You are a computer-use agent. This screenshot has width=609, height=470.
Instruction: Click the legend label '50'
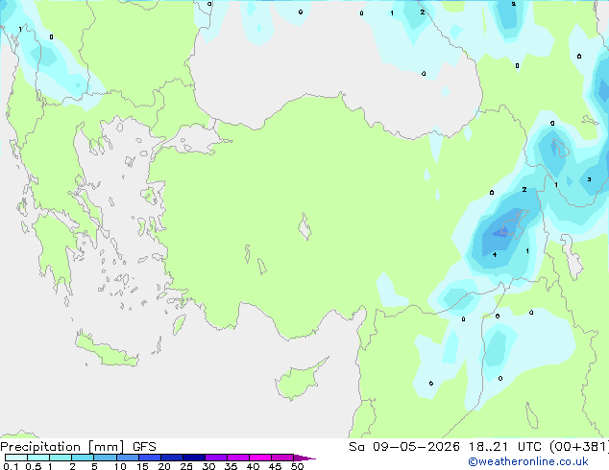pos(297,466)
